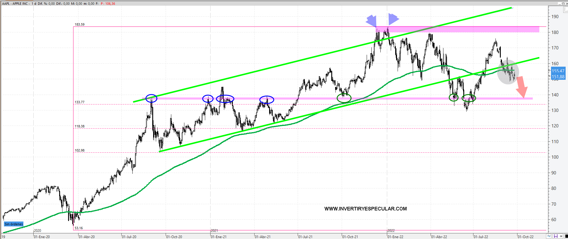Select the first blue circle on the 133.77 level
Screen dimensions: 568x239
151,98
